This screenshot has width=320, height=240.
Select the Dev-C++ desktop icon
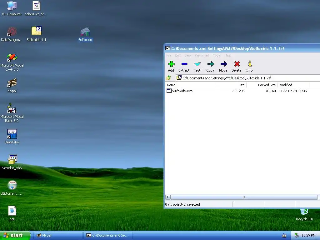tap(12, 134)
